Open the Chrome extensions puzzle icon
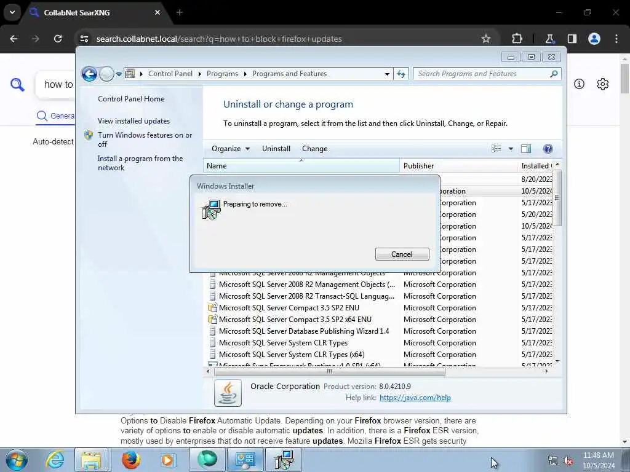Screen dimensions: 630x472 pos(517,39)
